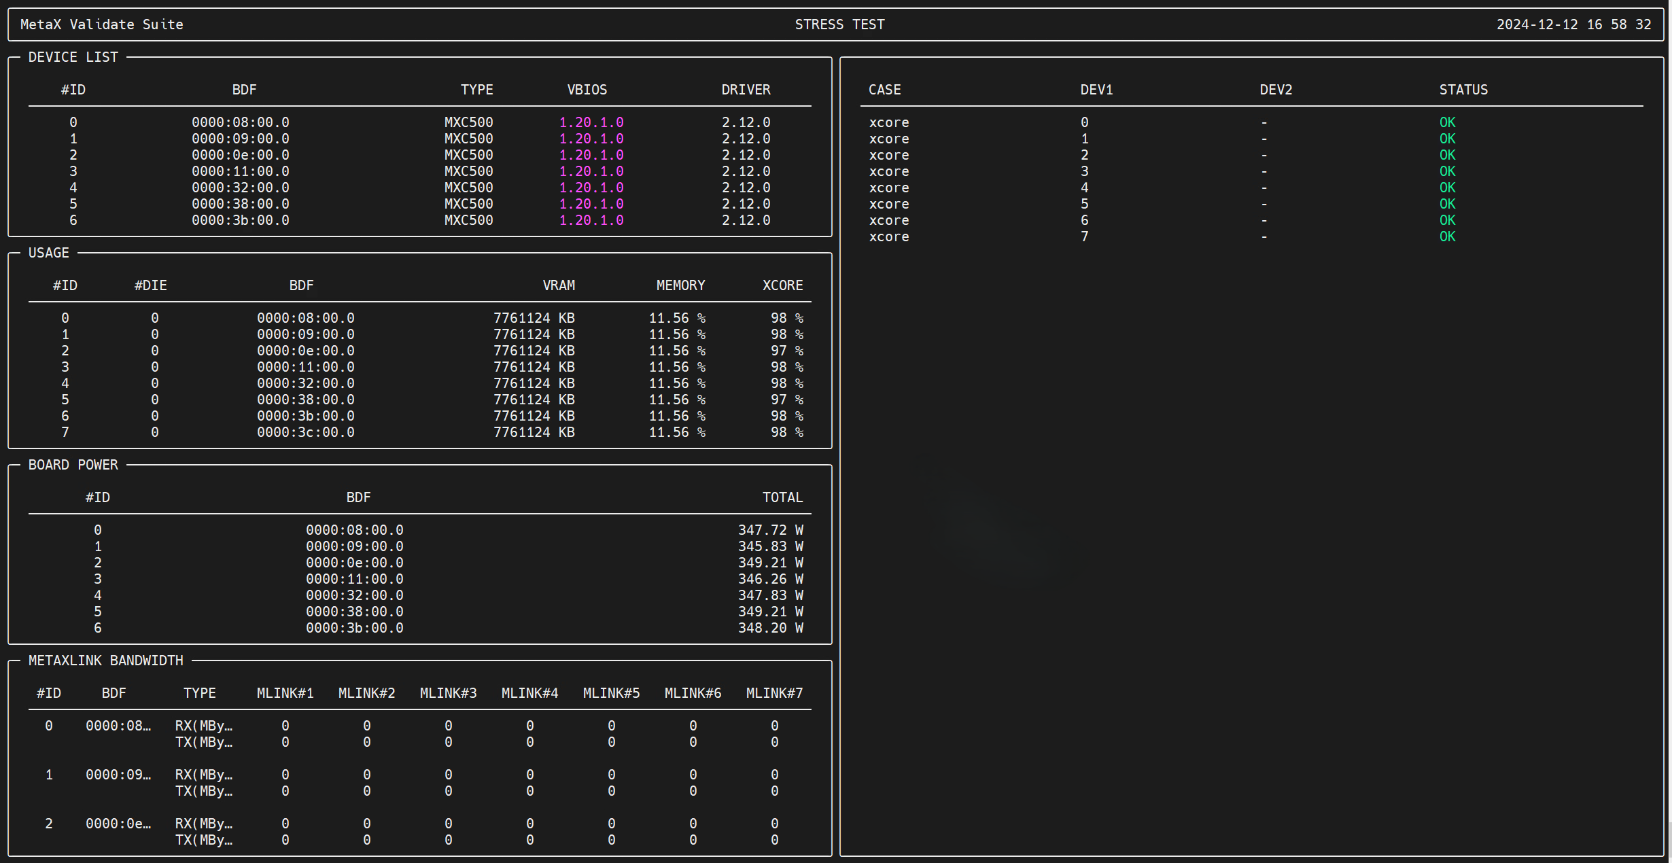This screenshot has height=863, width=1672.
Task: Select the USAGE panel heading
Action: (x=48, y=253)
